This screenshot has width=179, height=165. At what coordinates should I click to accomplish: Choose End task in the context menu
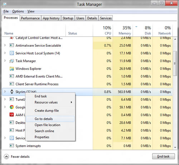tap(50, 96)
